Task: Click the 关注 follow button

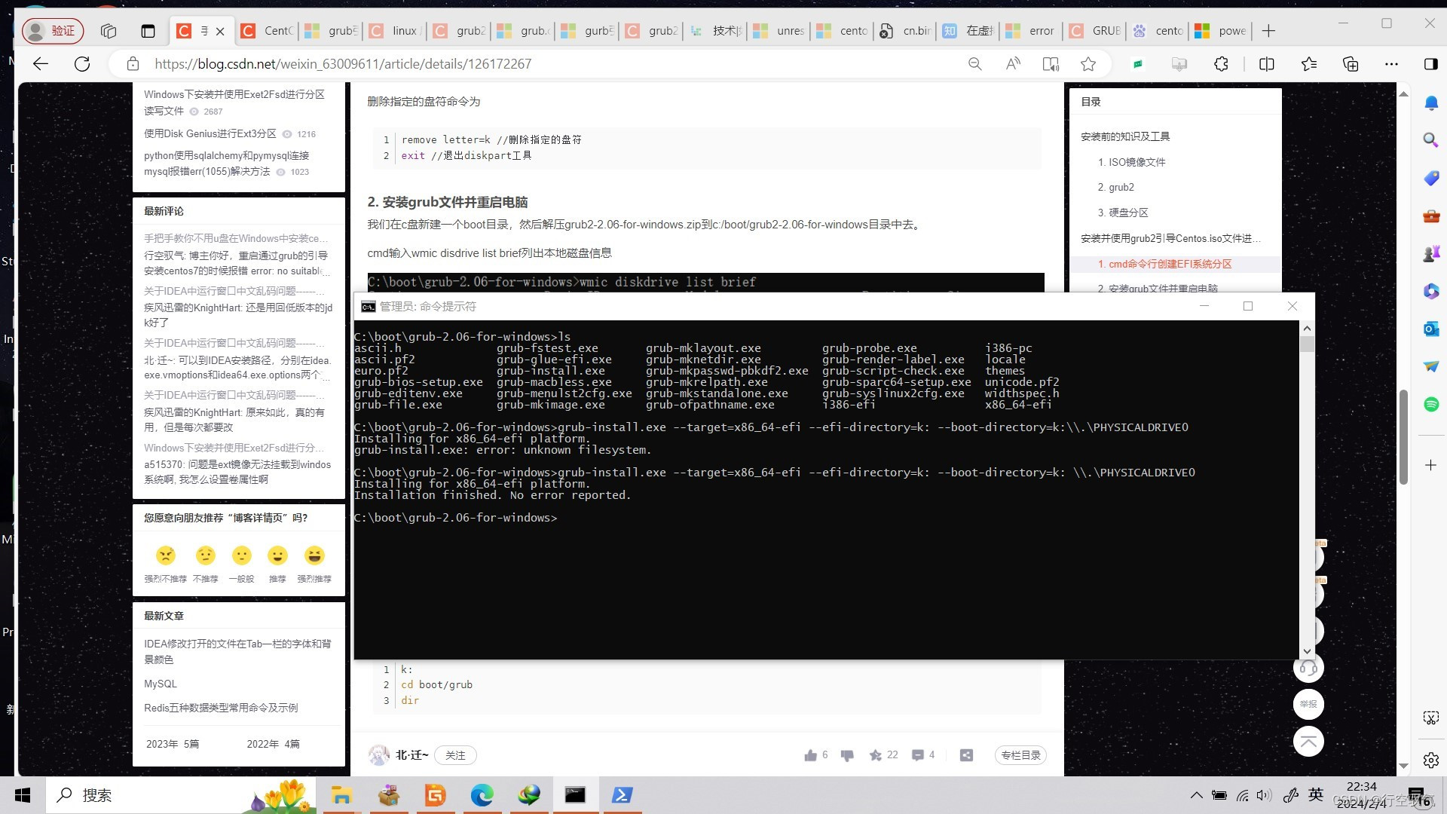Action: [x=455, y=754]
